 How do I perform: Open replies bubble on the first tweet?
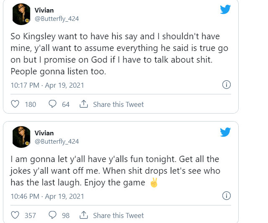click(53, 104)
